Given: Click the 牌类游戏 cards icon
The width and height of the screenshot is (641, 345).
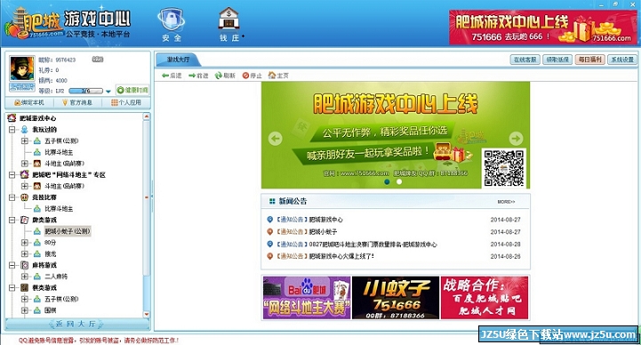Looking at the screenshot, I should click(x=25, y=220).
